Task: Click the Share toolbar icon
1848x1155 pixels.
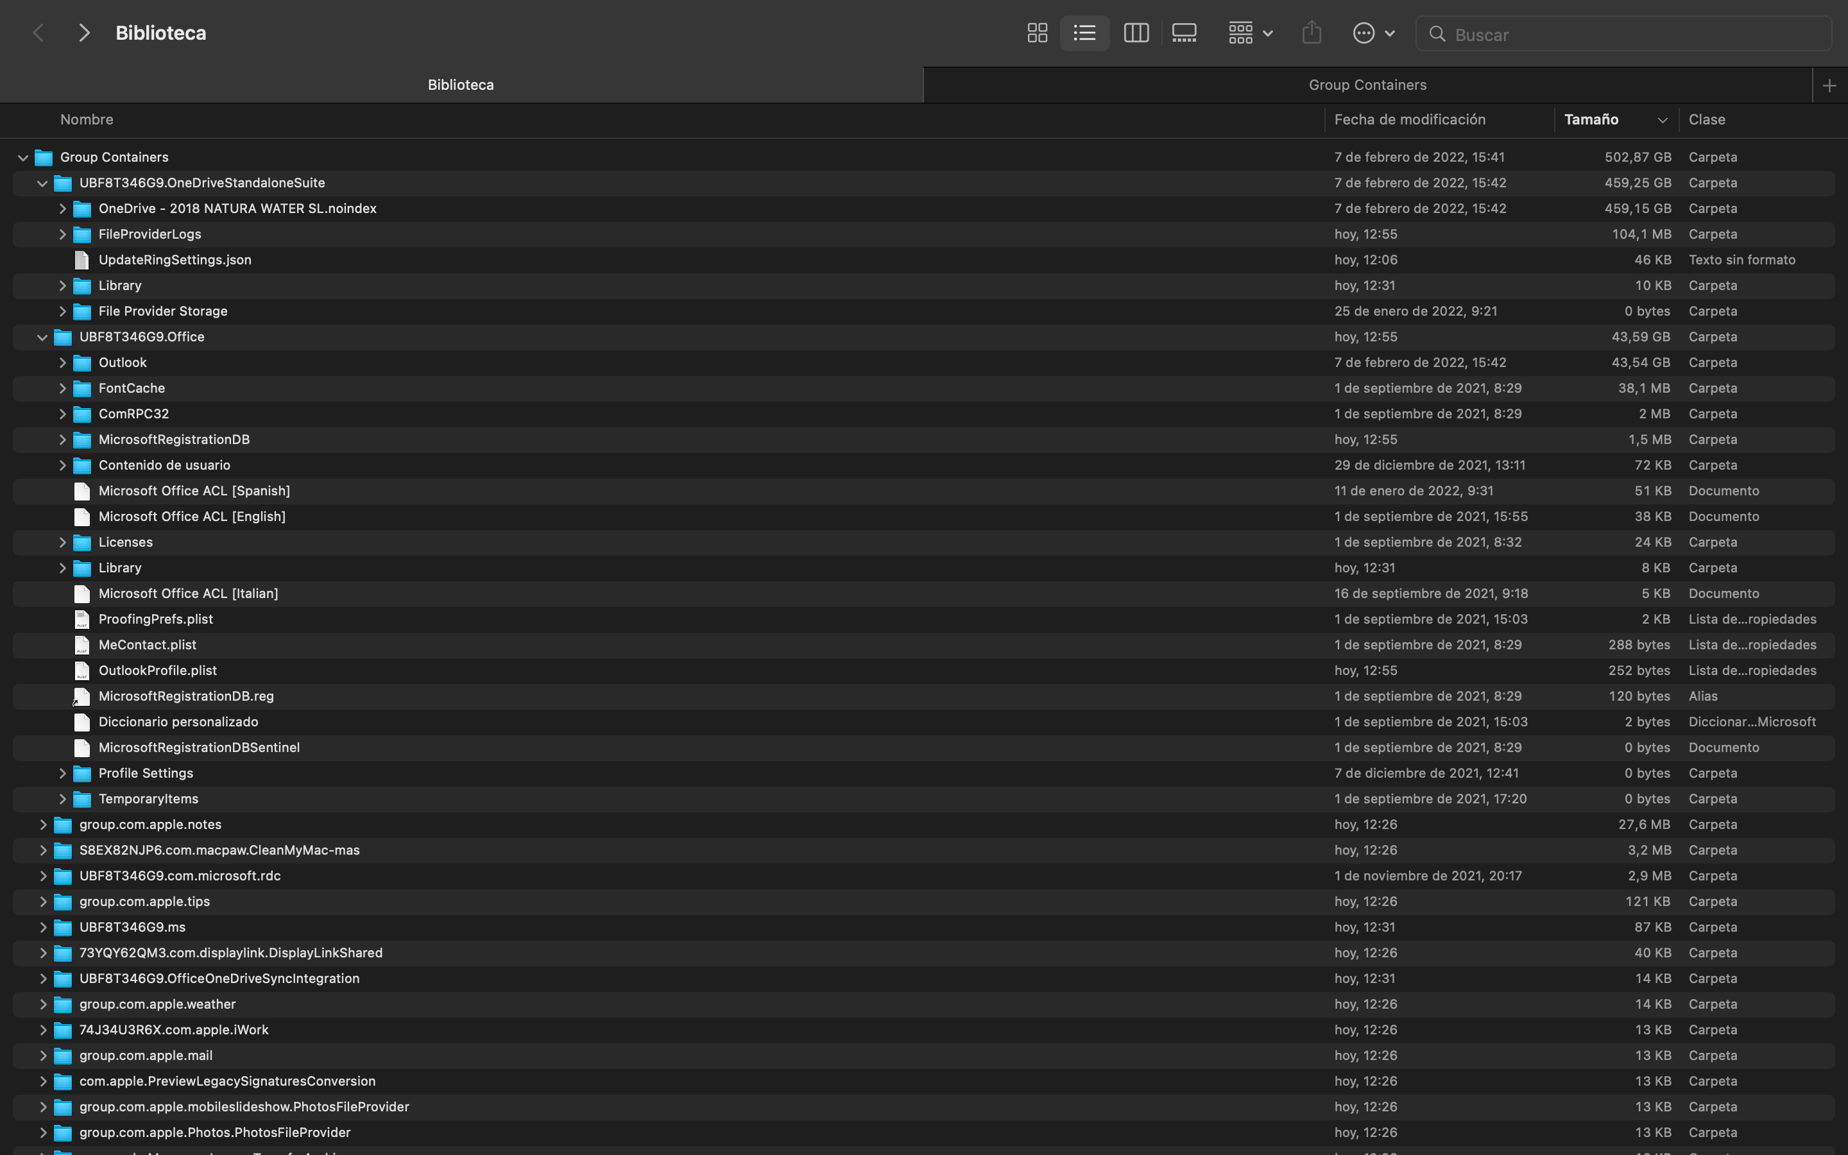Action: 1311,33
